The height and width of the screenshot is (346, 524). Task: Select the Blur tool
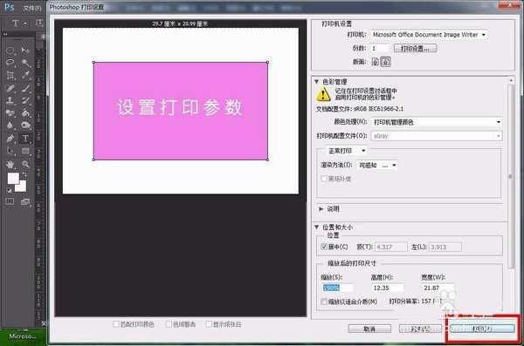10,126
